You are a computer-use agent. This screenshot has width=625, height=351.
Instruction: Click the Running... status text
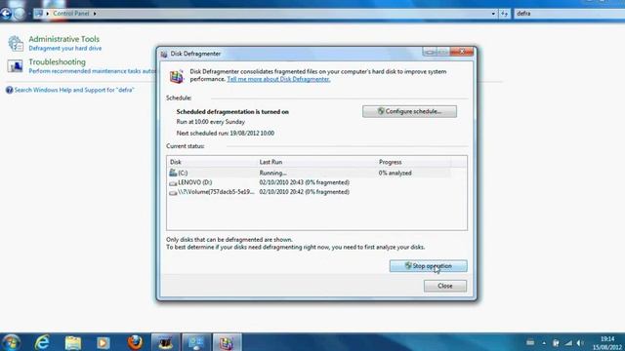click(x=273, y=174)
